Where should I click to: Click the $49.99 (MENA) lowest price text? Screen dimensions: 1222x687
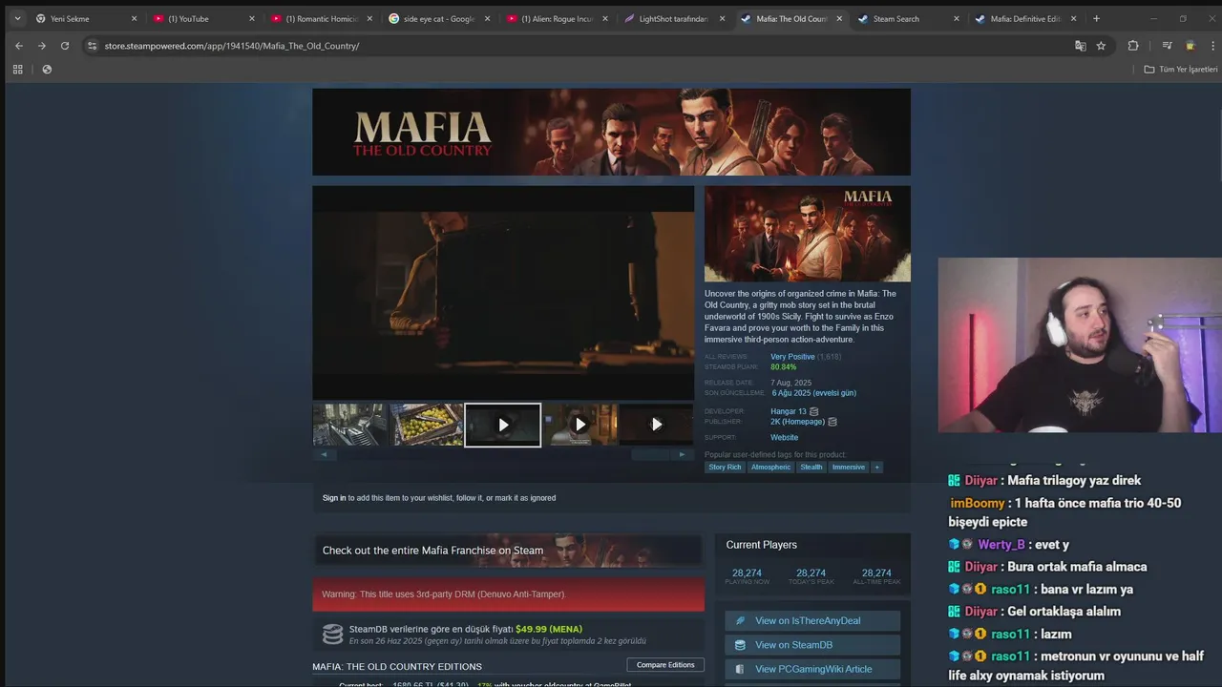(549, 629)
